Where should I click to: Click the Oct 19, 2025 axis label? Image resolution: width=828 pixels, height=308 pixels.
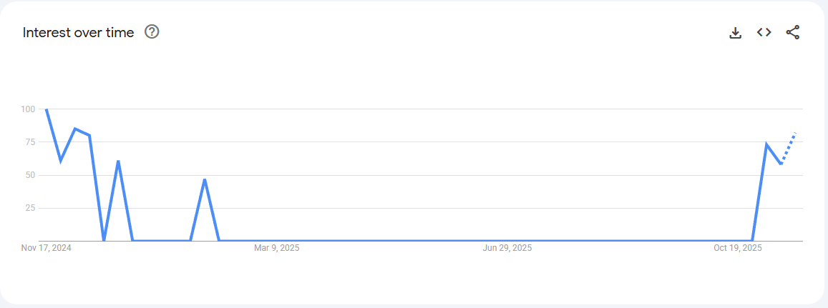click(x=738, y=248)
